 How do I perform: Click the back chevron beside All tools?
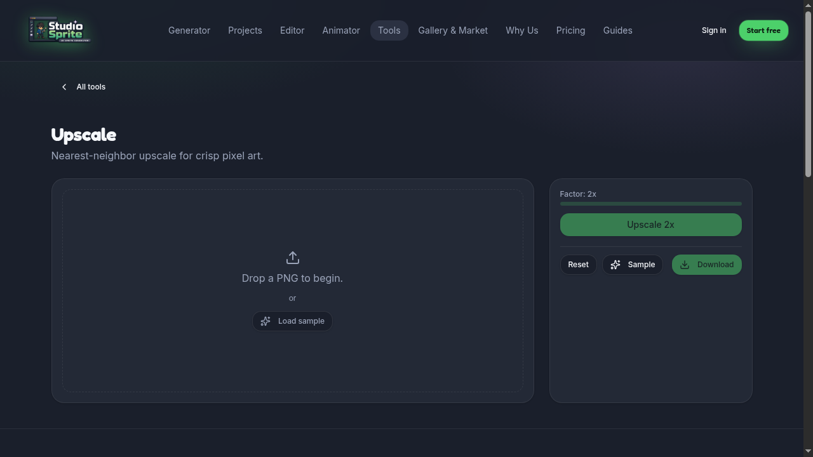pyautogui.click(x=64, y=87)
